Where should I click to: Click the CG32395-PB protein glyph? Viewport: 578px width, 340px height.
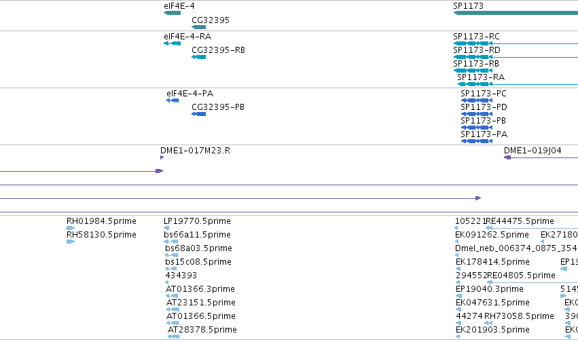pyautogui.click(x=199, y=114)
